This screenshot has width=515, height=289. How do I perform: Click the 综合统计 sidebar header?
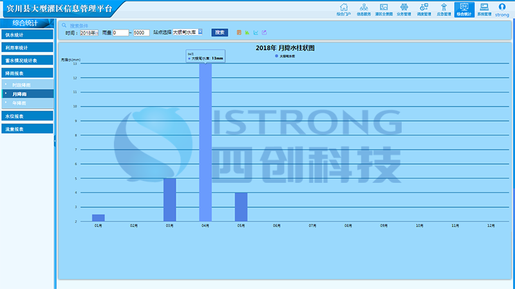(27, 23)
